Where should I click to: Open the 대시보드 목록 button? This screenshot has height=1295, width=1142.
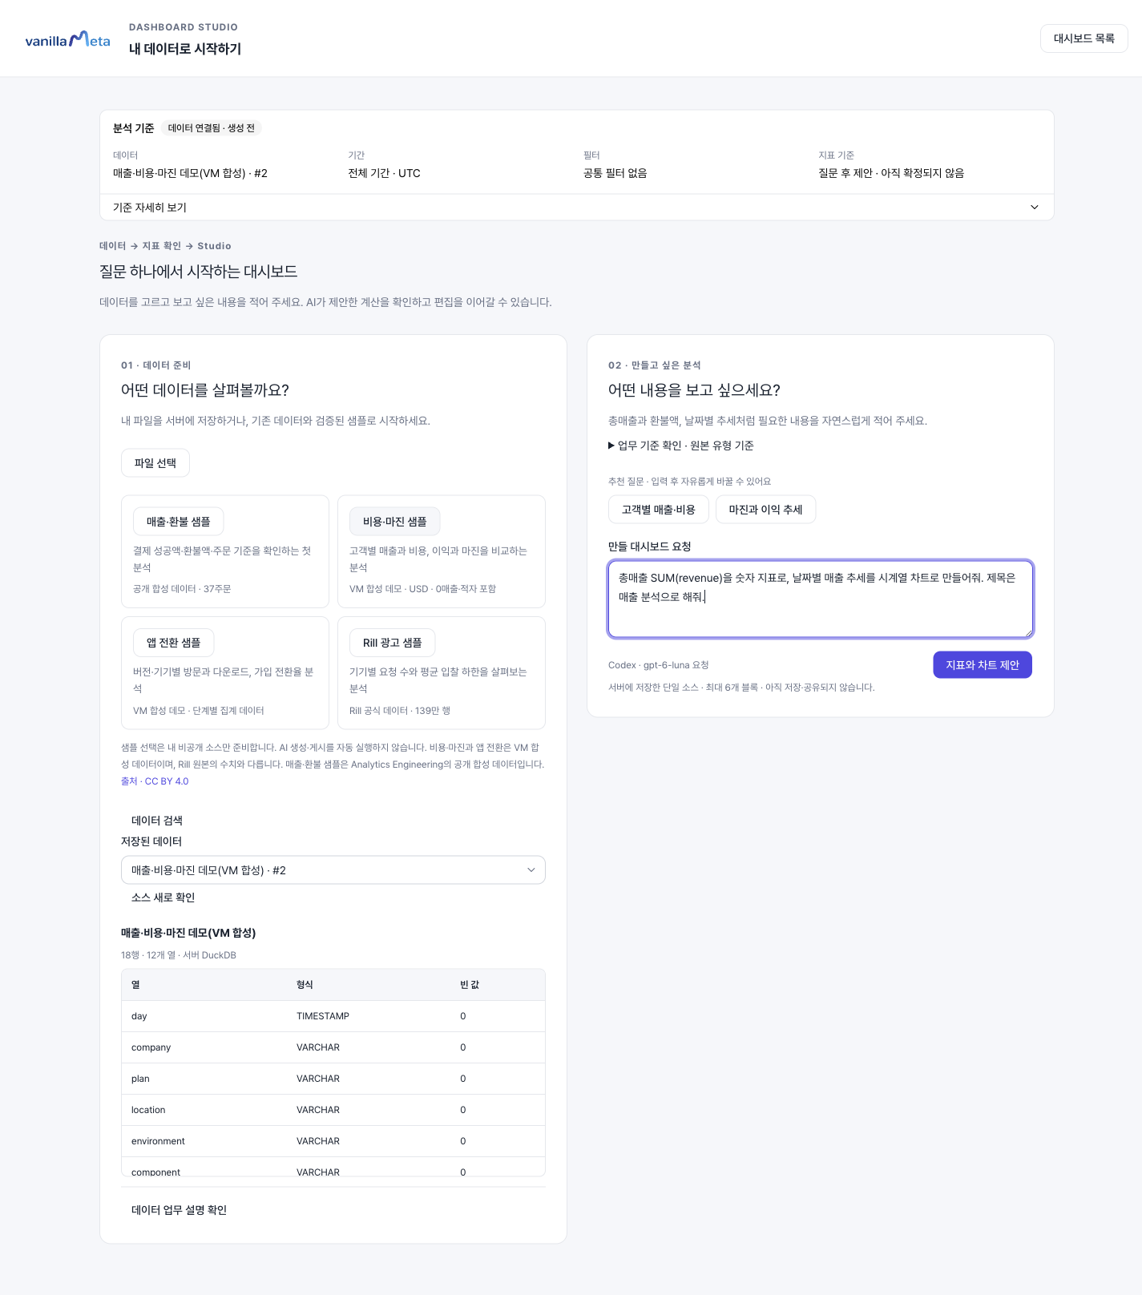pos(1083,38)
